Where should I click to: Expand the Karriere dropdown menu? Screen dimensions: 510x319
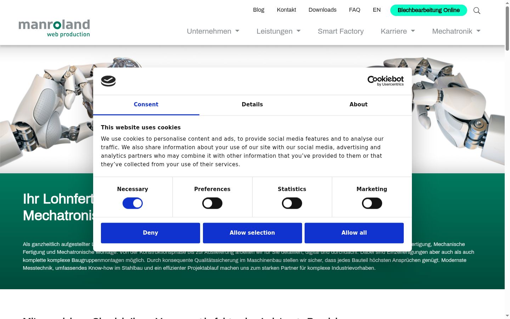[398, 31]
